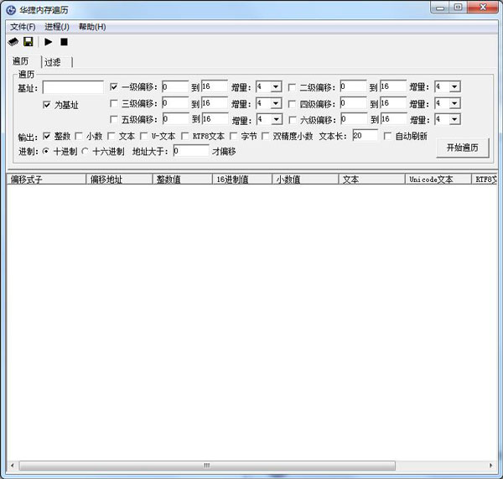Select the 十进制 radio button
Image resolution: width=503 pixels, height=479 pixels.
coord(46,151)
